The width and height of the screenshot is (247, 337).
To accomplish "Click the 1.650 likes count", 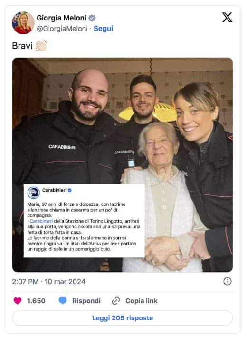I will pos(36,301).
